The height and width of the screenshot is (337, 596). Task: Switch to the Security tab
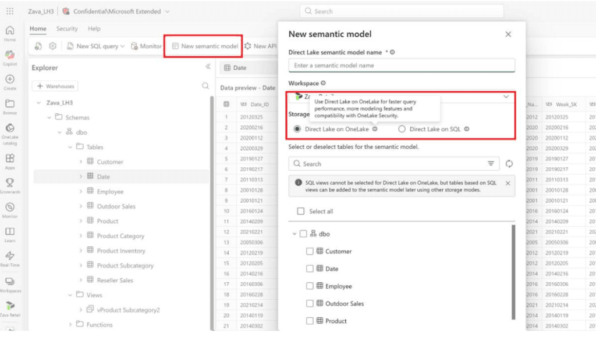67,28
